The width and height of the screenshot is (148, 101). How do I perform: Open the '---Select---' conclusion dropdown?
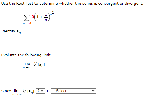point(73,91)
